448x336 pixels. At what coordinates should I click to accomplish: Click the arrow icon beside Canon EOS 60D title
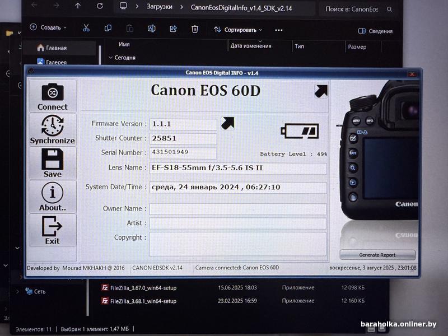321,91
